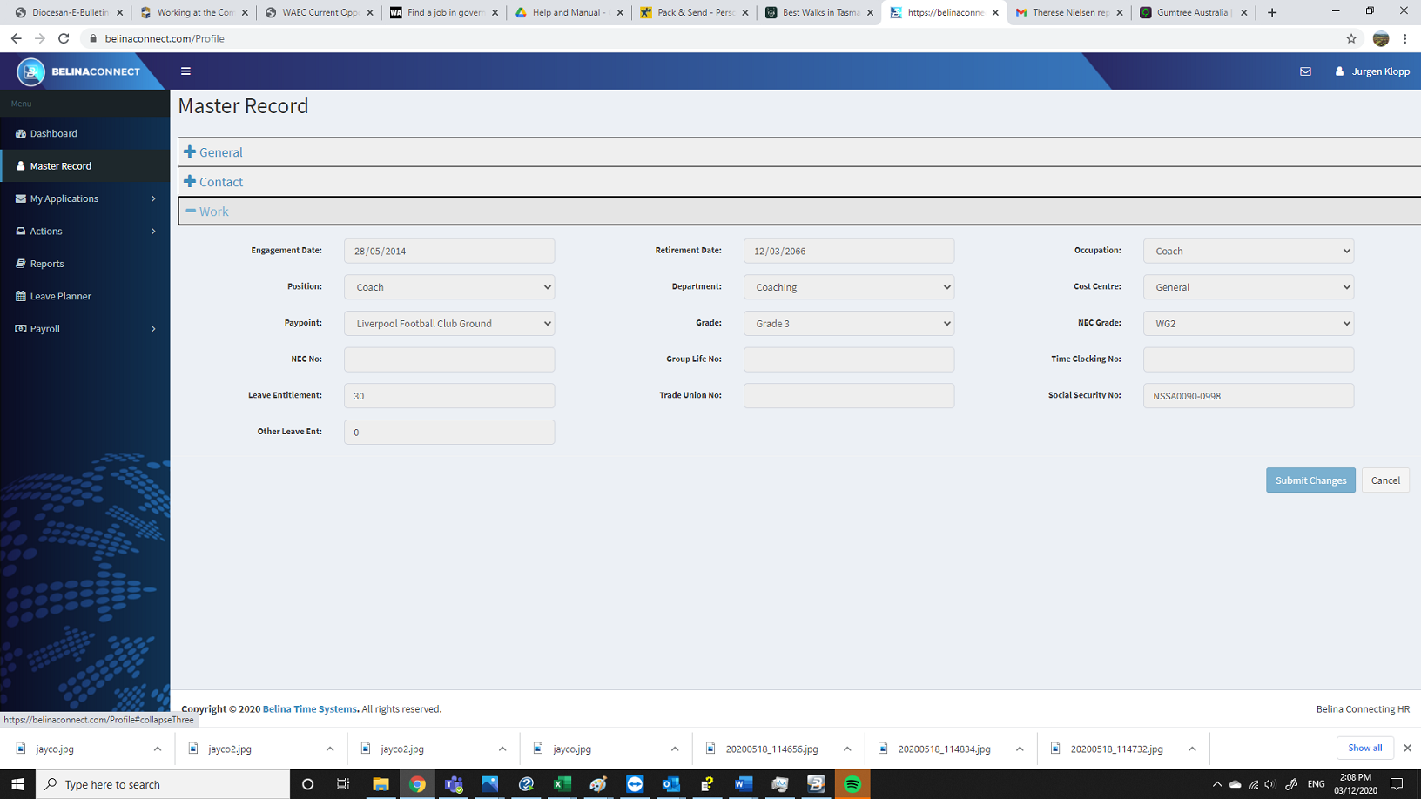Open Belina Time Systems footer link
The image size is (1421, 799).
point(310,709)
